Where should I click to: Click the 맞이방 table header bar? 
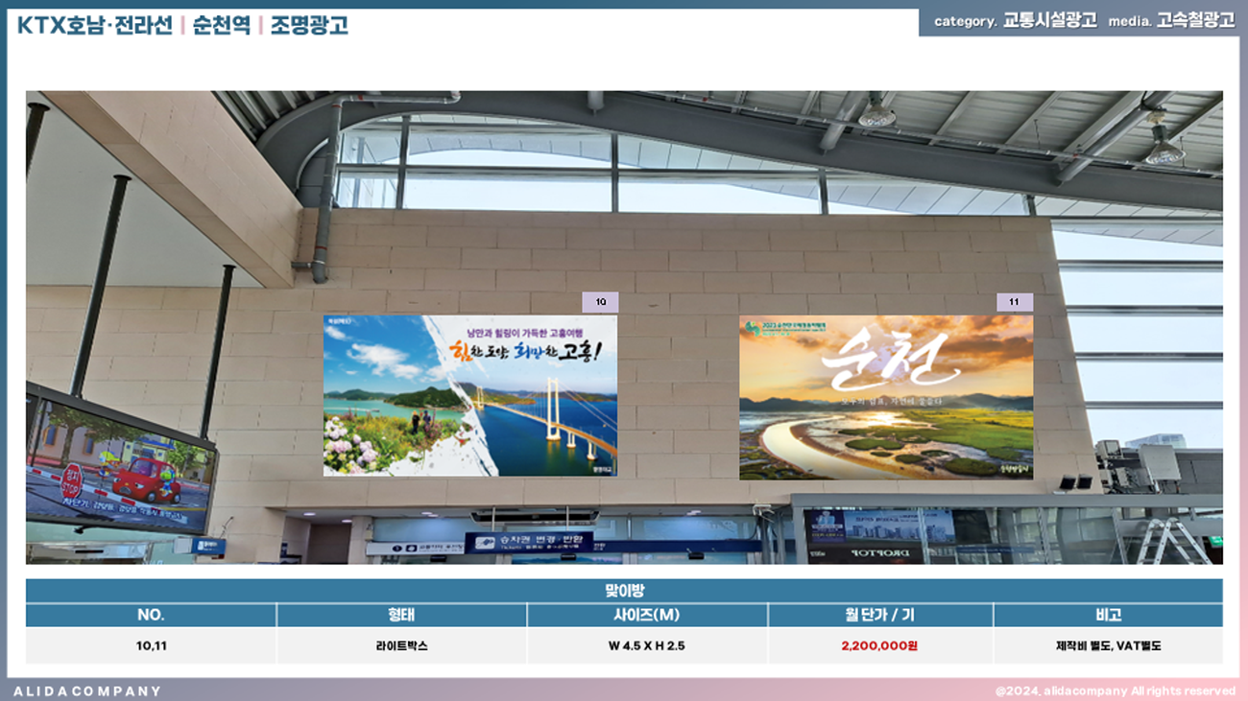[x=624, y=590]
